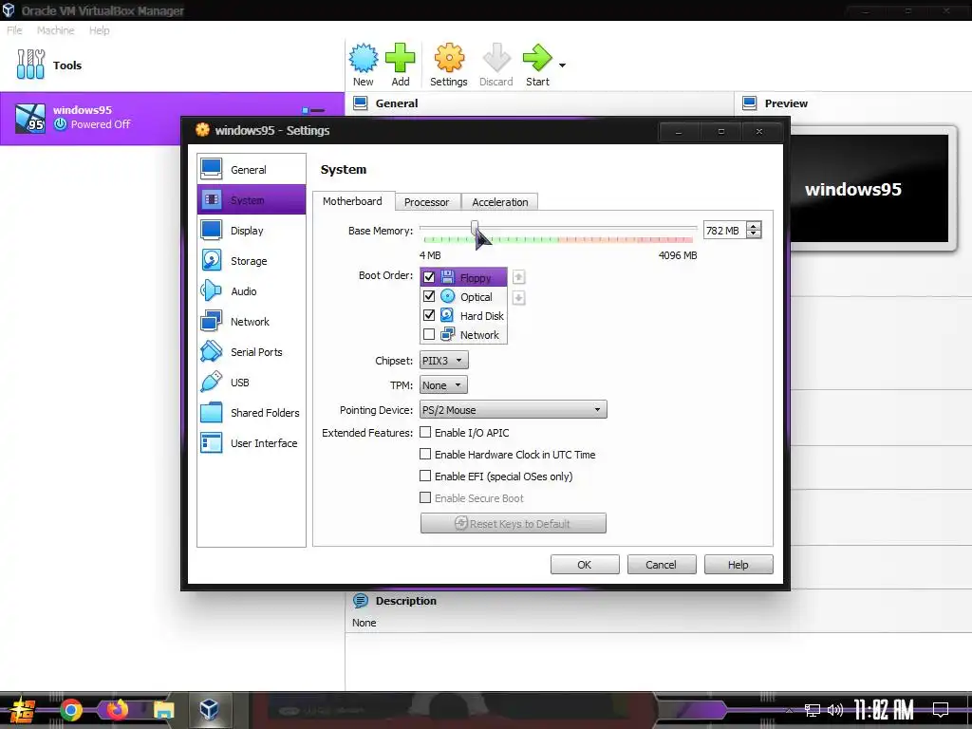Click VirtualBox icon in taskbar
This screenshot has height=729, width=972.
[209, 710]
